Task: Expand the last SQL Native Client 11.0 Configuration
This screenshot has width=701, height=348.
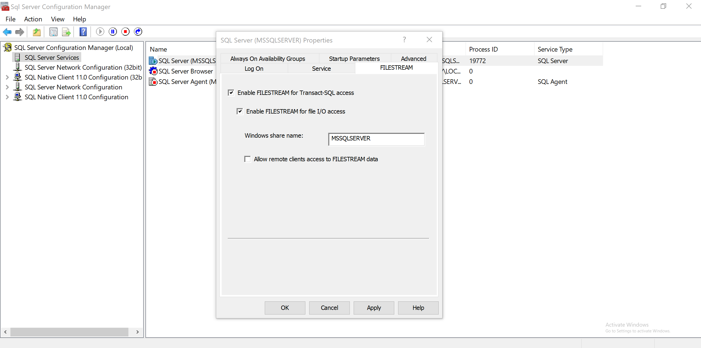Action: [7, 97]
